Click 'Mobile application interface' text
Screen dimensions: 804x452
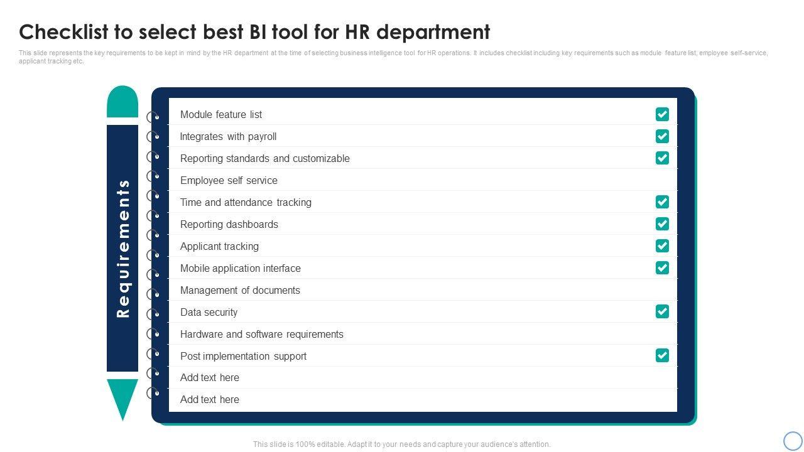(x=241, y=268)
